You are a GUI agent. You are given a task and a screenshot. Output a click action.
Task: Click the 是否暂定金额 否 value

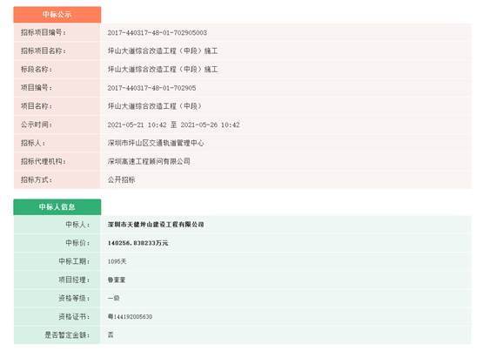point(110,334)
